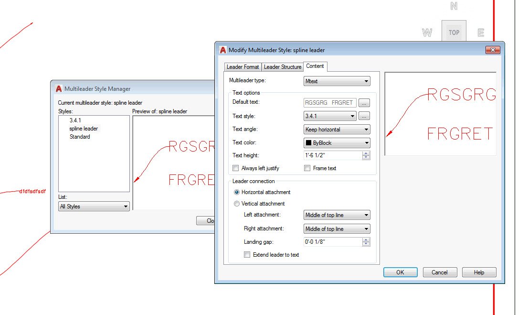Select Standard style in Styles list
Viewport: 528px width, 315px height.
[x=80, y=137]
